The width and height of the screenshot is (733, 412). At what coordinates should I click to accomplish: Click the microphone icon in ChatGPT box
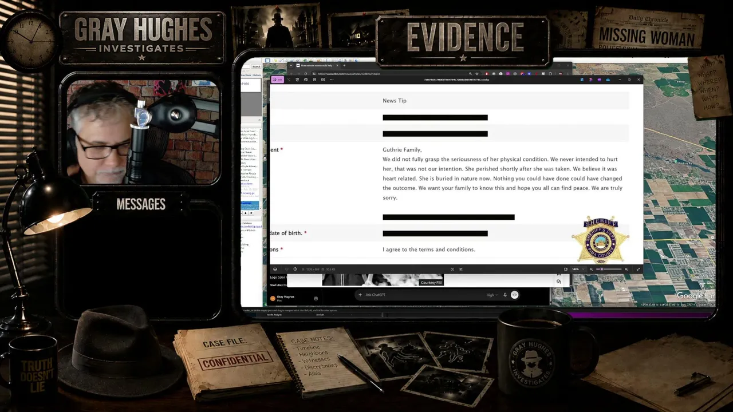point(505,295)
